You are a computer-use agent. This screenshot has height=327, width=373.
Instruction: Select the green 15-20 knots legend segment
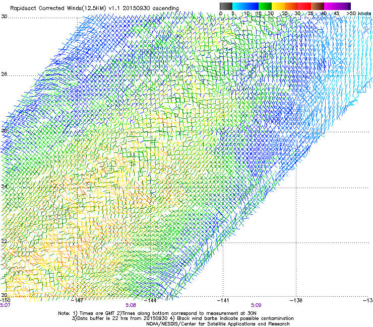(x=265, y=6)
